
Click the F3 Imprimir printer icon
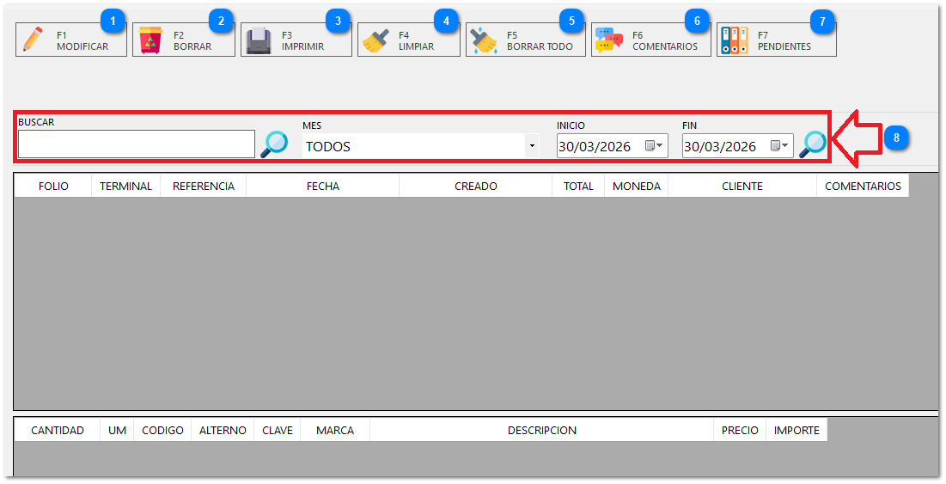click(259, 41)
